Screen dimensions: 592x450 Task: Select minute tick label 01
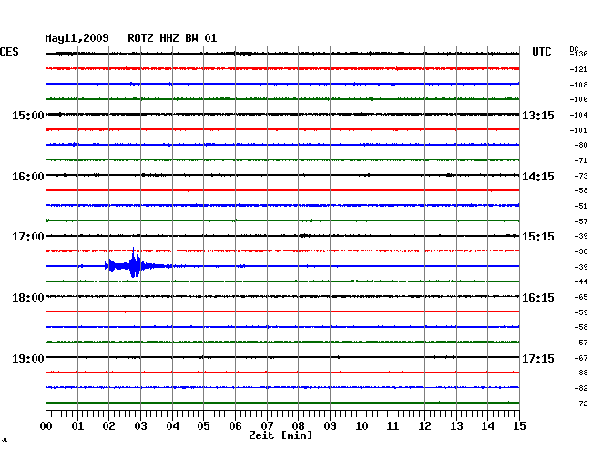tap(77, 426)
